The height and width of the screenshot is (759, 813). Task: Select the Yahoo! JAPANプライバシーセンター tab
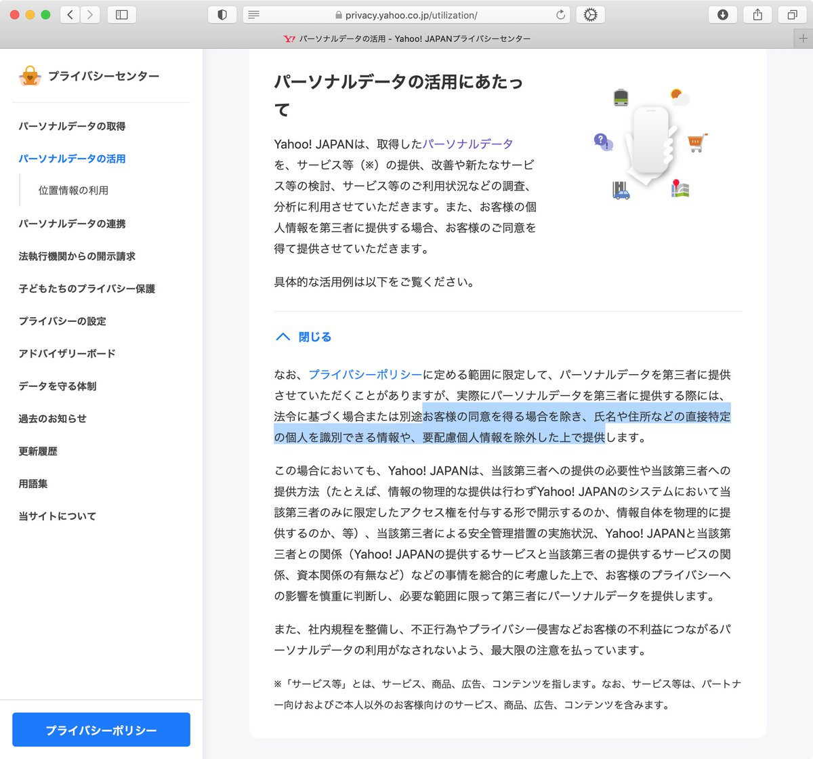click(406, 39)
